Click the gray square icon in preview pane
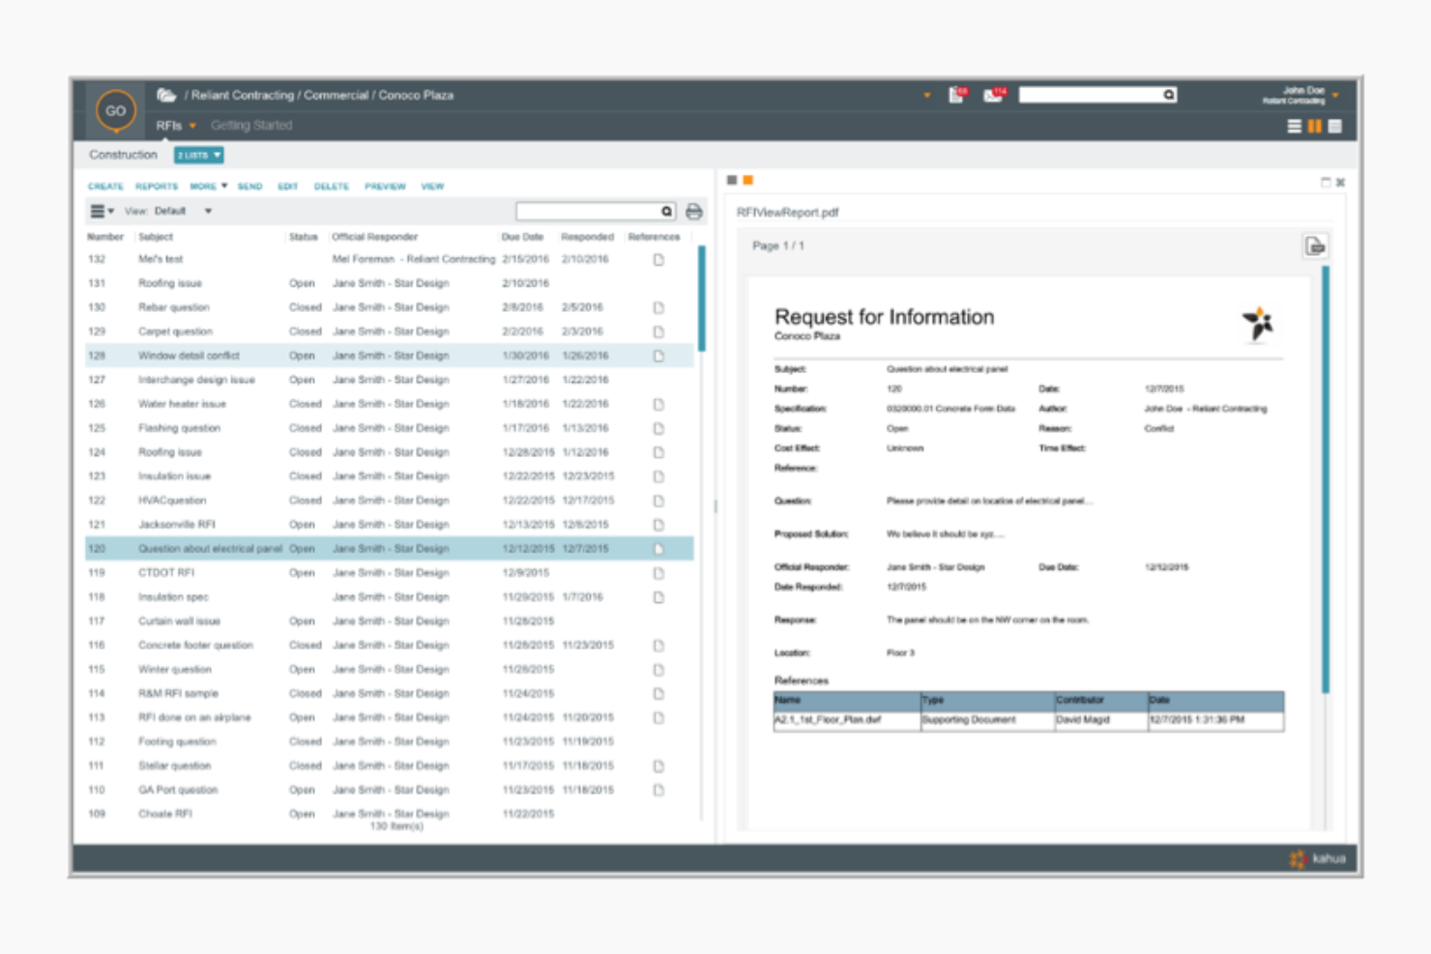Image resolution: width=1431 pixels, height=954 pixels. pyautogui.click(x=732, y=180)
